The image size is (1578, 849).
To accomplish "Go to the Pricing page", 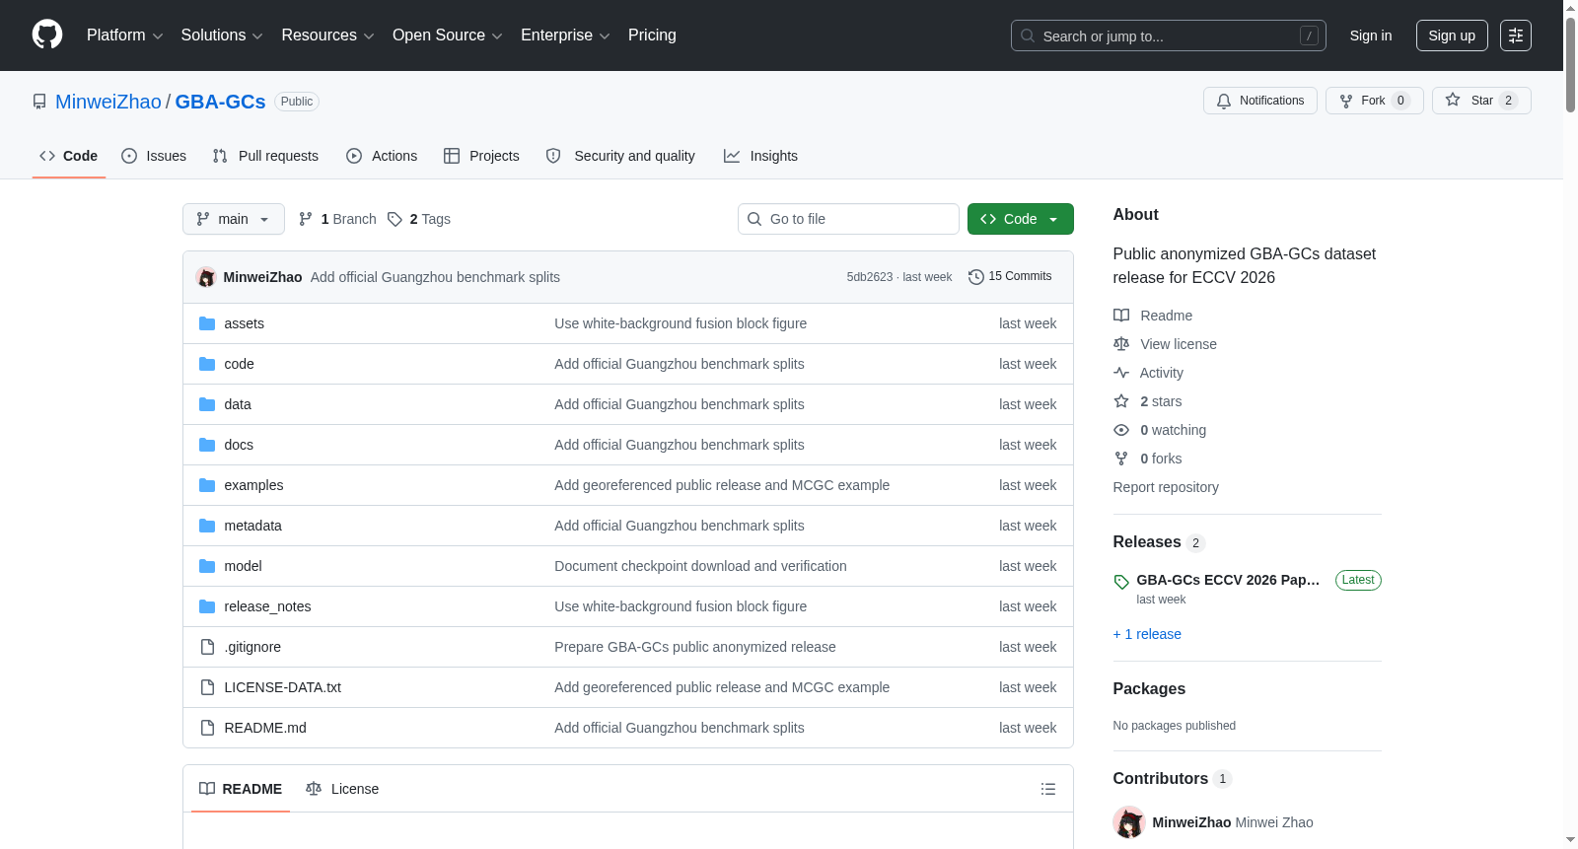I will (652, 35).
